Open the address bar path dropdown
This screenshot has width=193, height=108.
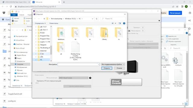pyautogui.click(x=93, y=19)
